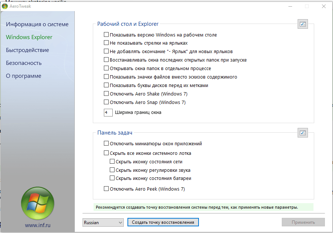Click the select-all icon for Рабочий стол и Explorer
333x233 pixels.
pos(302,24)
